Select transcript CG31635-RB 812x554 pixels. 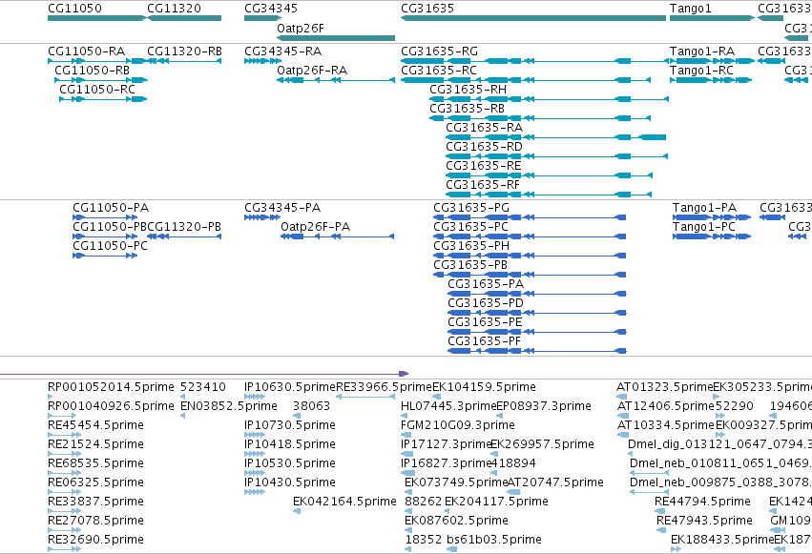pyautogui.click(x=540, y=118)
